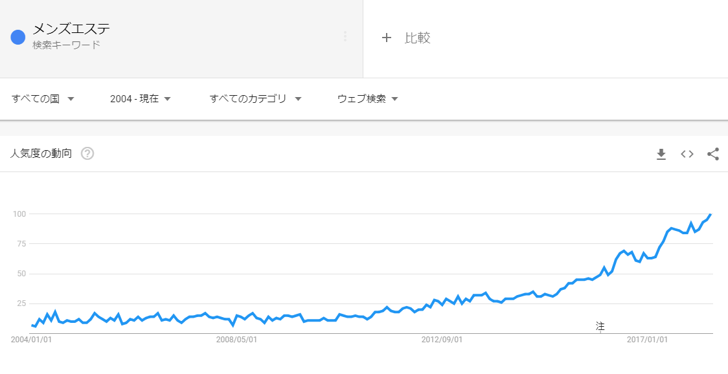
Task: Download the trend data as CSV
Action: (x=661, y=154)
